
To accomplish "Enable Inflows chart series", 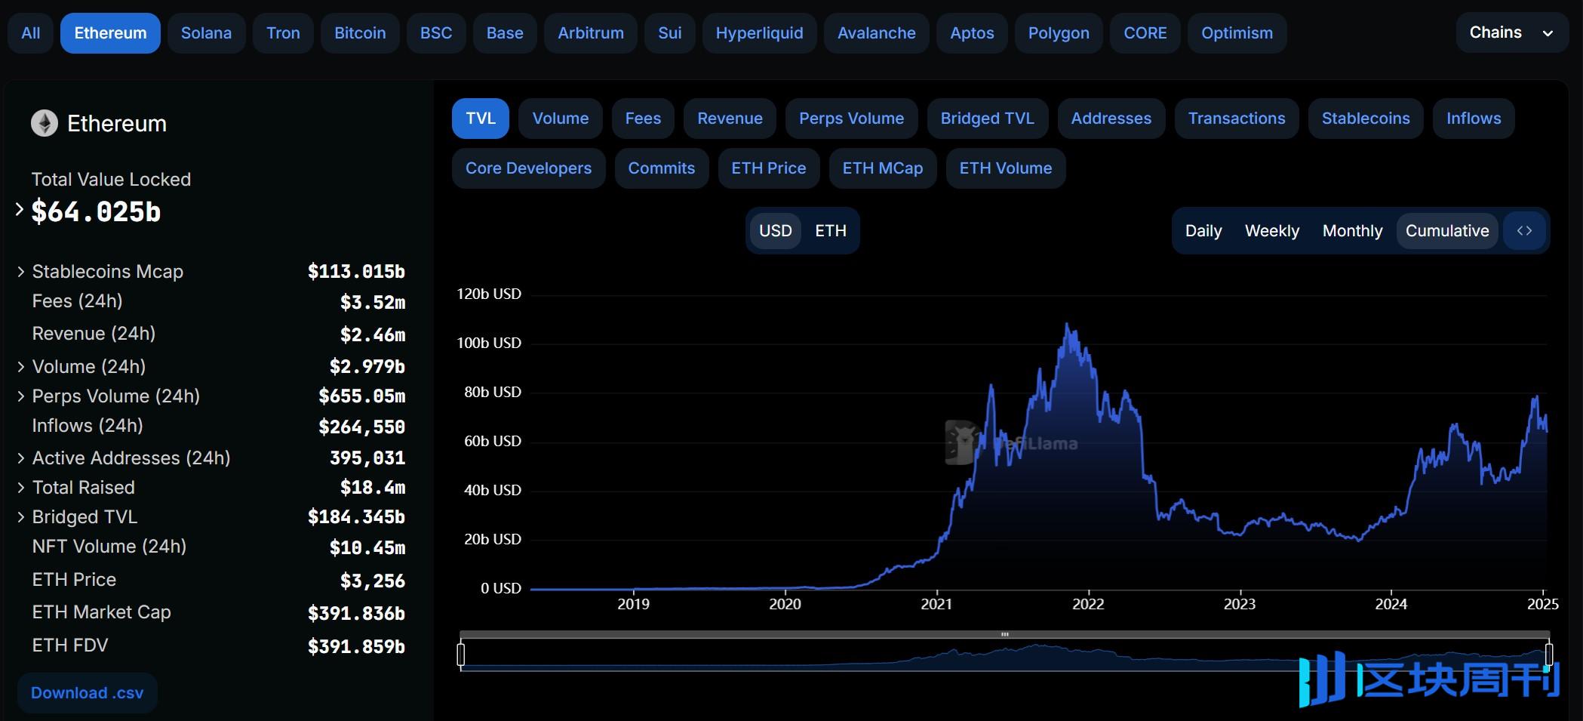I will click(1474, 119).
